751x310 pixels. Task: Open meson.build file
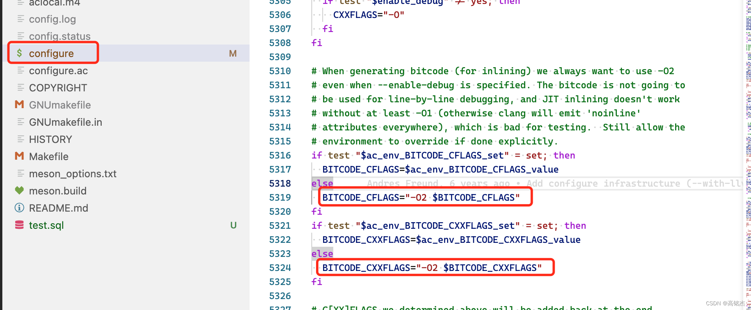click(57, 191)
